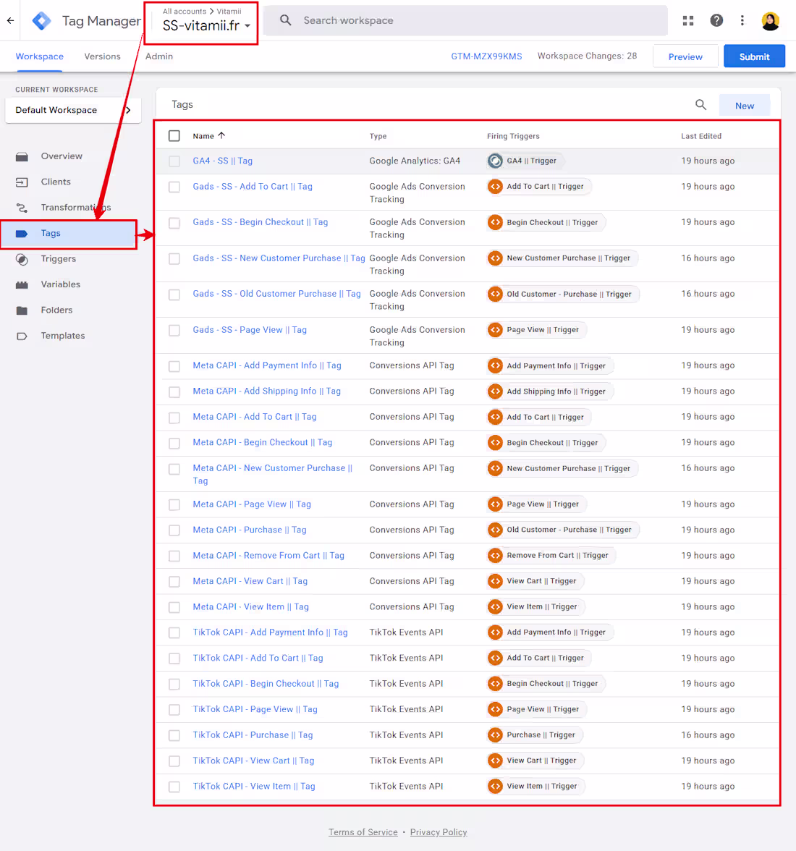
Task: Check the select-all tags checkbox
Action: [174, 135]
